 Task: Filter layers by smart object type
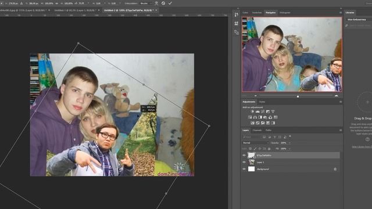(x=285, y=137)
